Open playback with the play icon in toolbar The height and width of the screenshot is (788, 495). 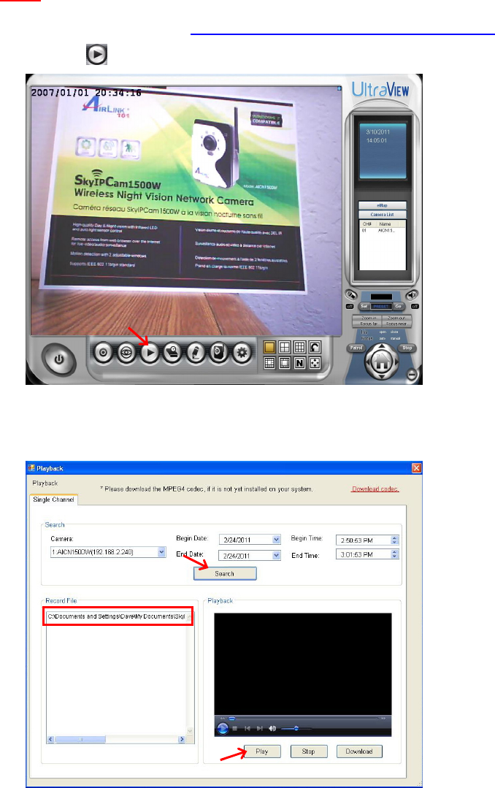point(149,353)
